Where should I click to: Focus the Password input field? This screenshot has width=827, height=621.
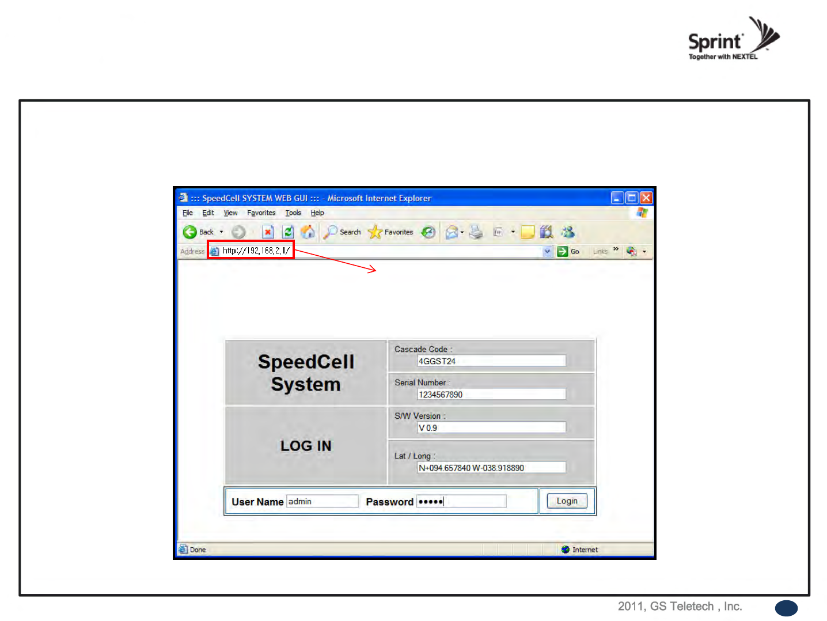click(461, 502)
